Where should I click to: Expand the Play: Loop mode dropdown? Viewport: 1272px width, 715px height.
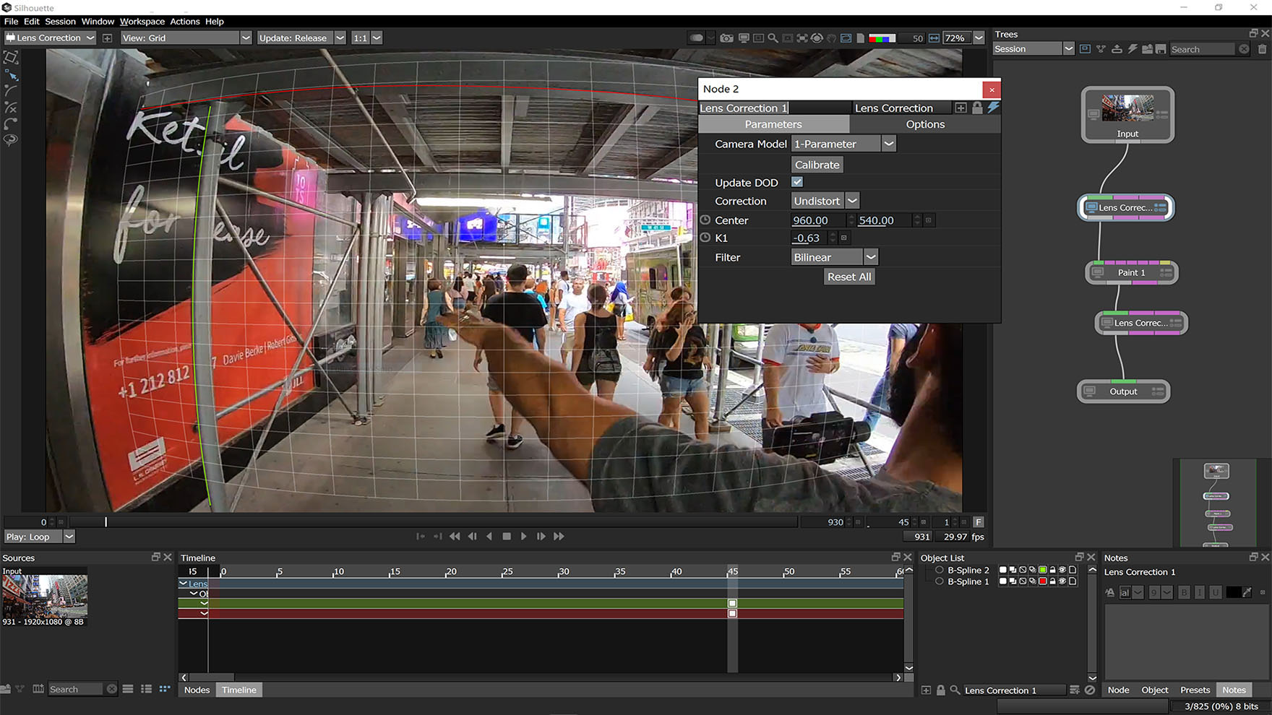[x=69, y=537]
